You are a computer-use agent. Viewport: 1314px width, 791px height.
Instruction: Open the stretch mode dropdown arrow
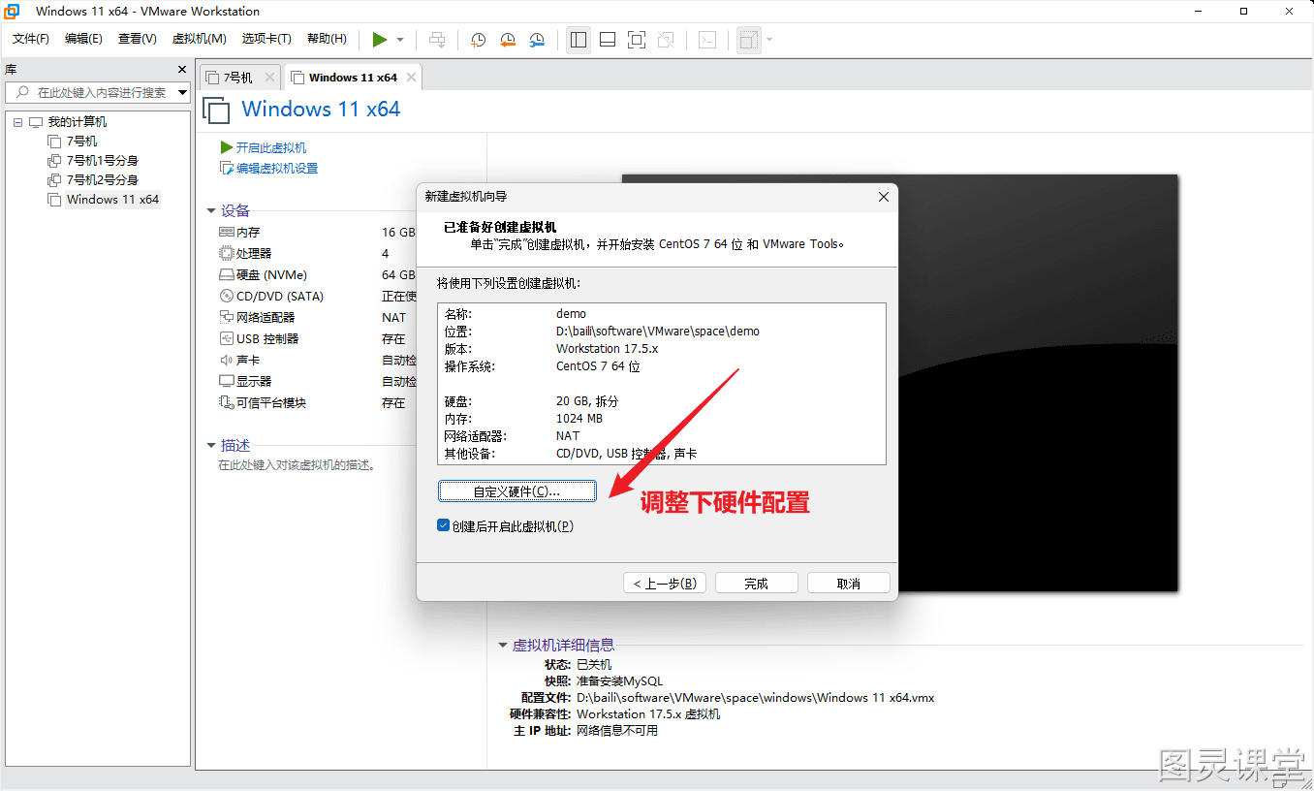[769, 40]
